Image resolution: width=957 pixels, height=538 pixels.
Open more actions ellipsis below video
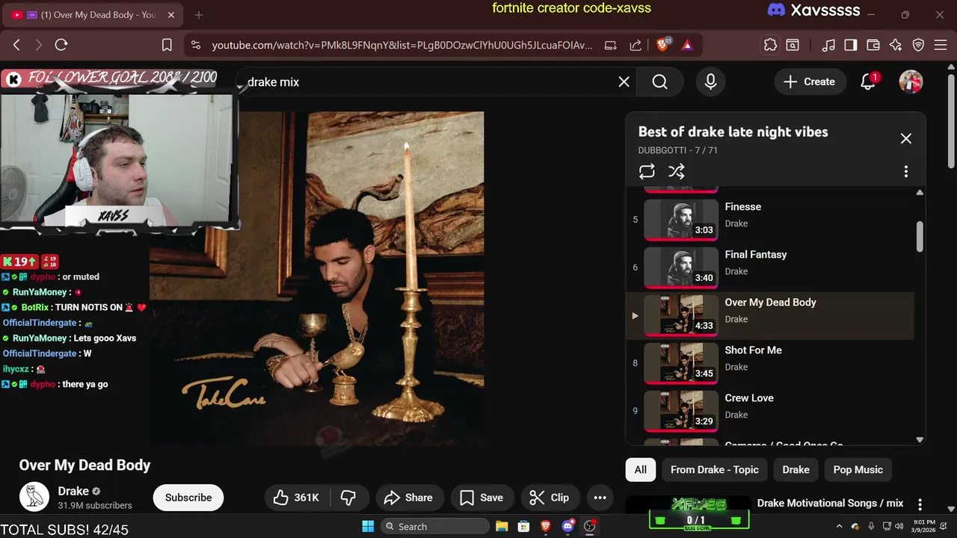click(600, 498)
